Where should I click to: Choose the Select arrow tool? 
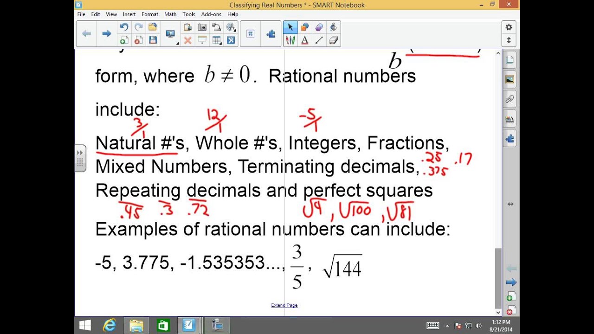point(291,27)
